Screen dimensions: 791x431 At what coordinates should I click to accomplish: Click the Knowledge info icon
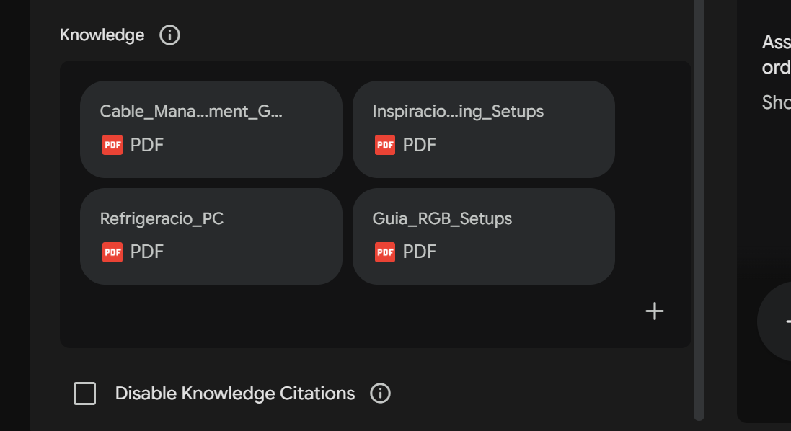[x=169, y=35]
